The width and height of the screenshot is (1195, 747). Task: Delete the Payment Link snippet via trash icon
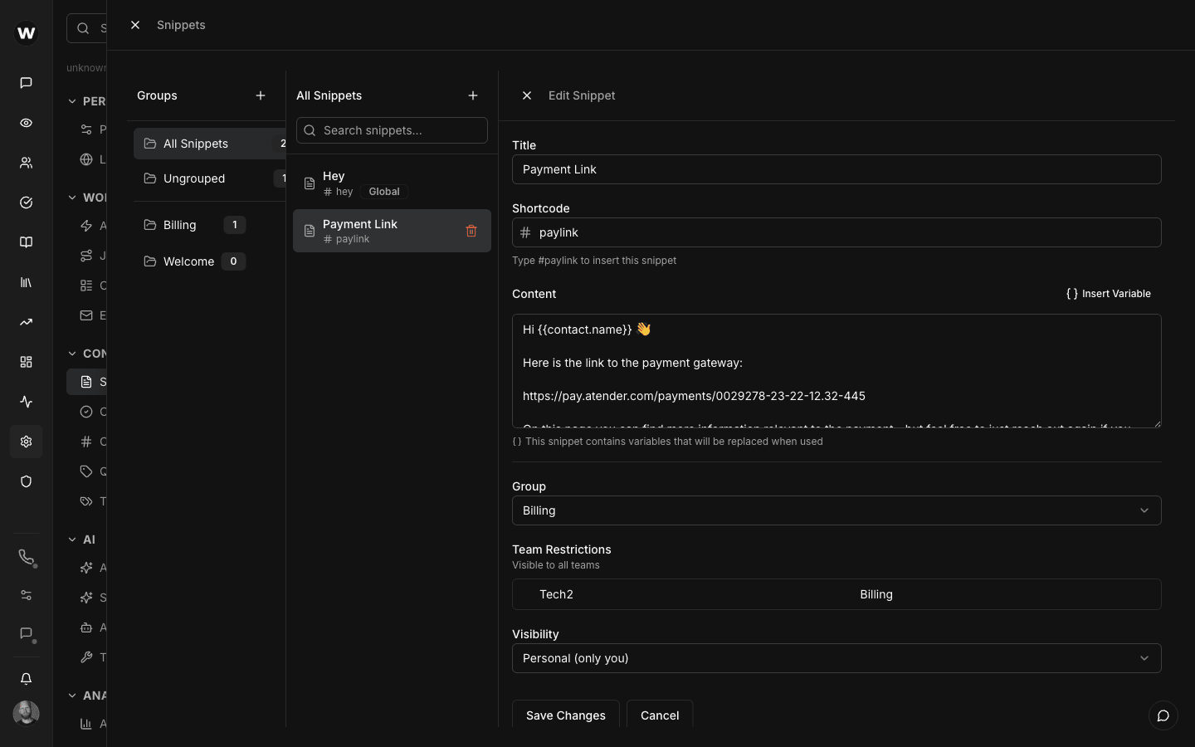click(471, 231)
